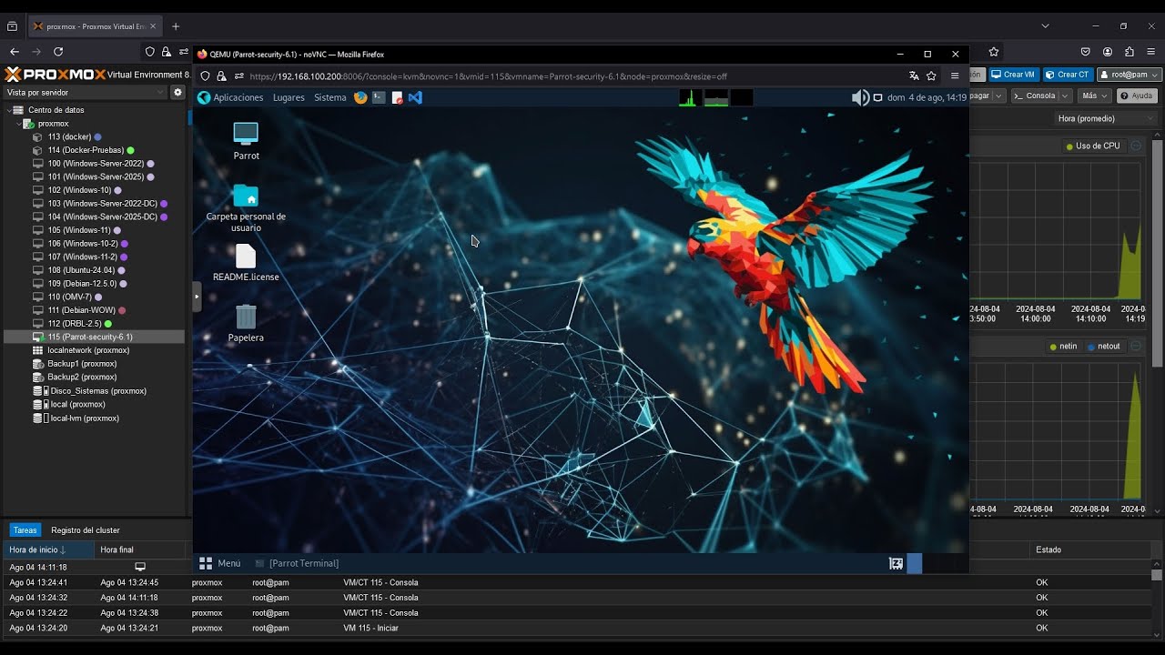The image size is (1165, 655).
Task: Reload the Proxmox browser page
Action: click(58, 52)
